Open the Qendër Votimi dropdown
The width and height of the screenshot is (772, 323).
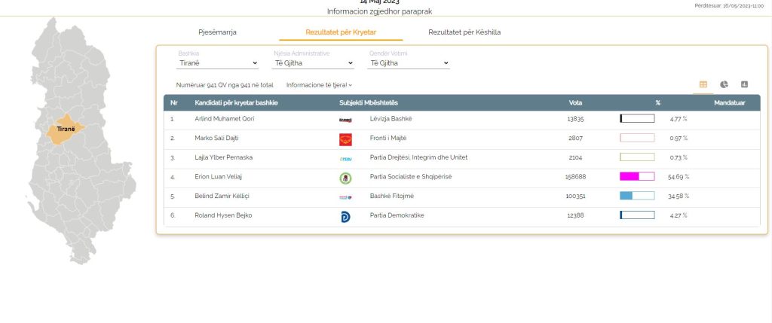(408, 63)
